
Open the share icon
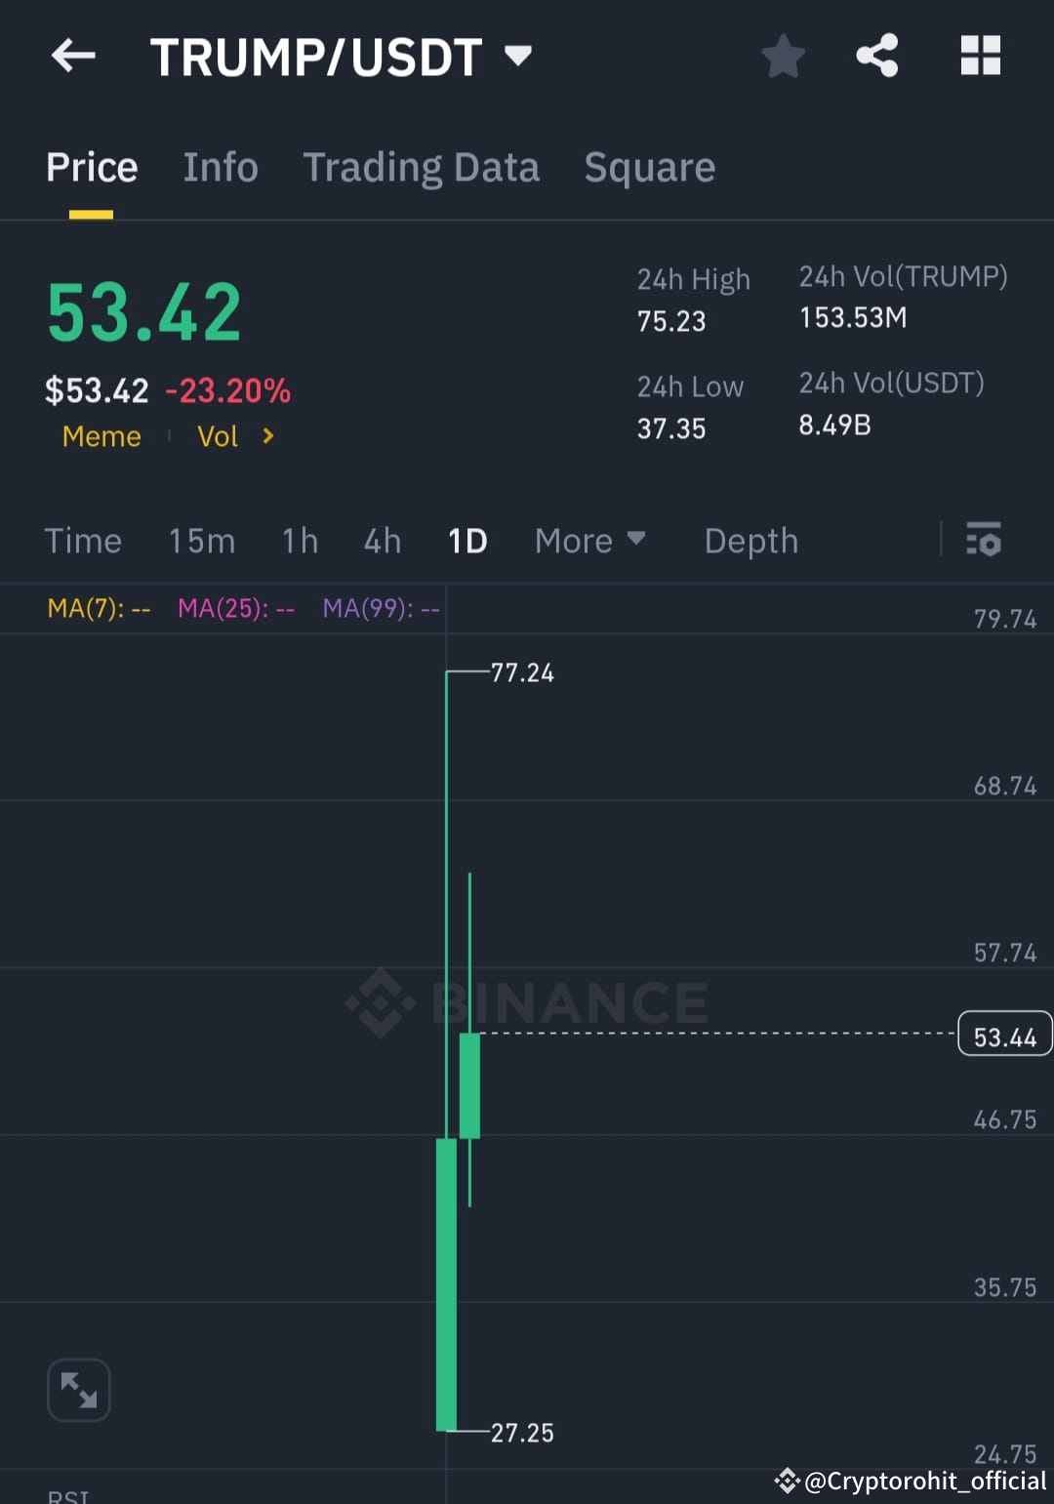[x=877, y=56]
